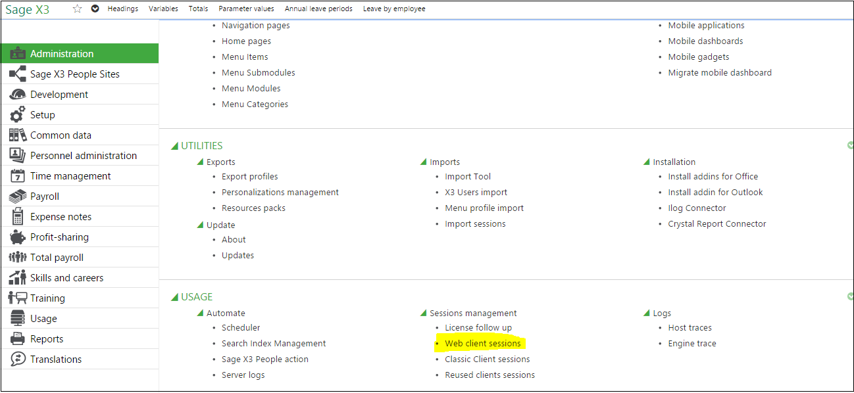Click the Reports printer icon
Image resolution: width=854 pixels, height=393 pixels.
18,339
